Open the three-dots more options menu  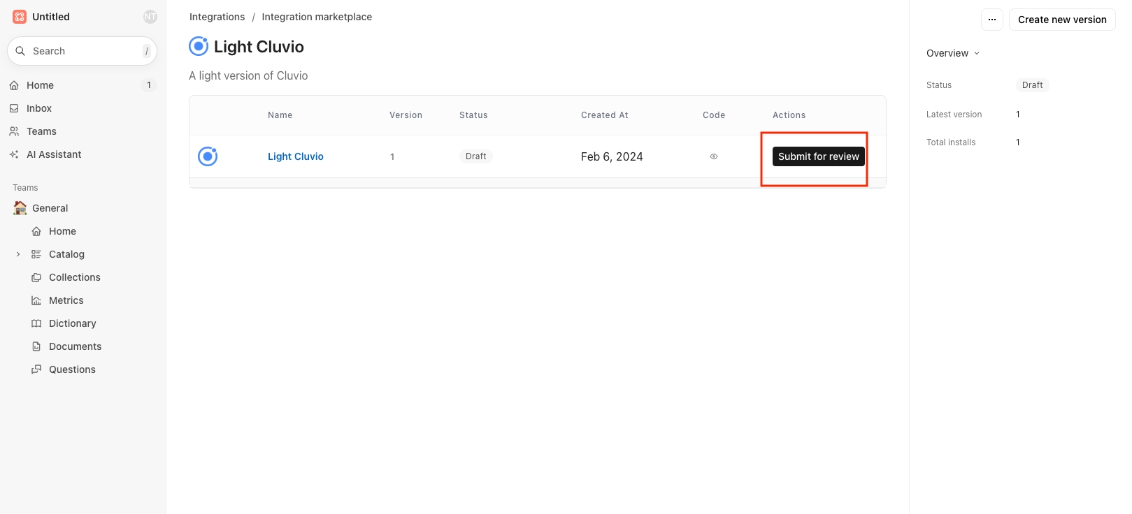[991, 20]
